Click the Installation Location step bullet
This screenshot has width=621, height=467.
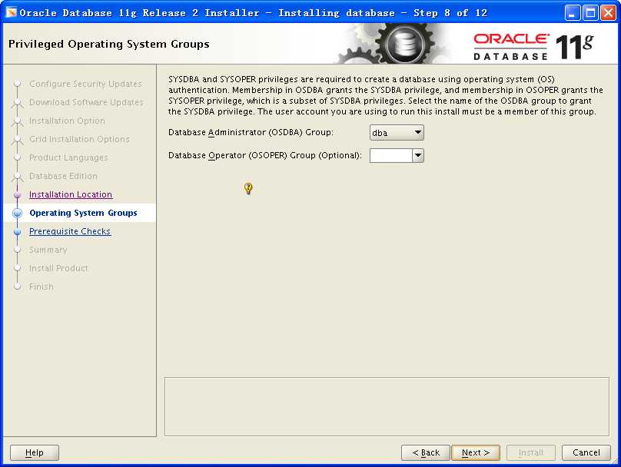tap(17, 194)
